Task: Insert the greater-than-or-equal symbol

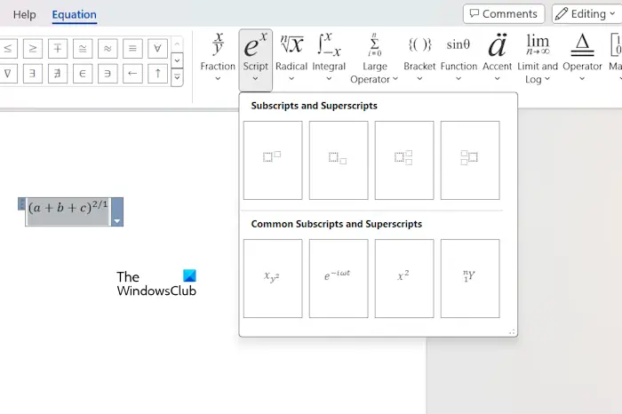Action: pyautogui.click(x=33, y=48)
